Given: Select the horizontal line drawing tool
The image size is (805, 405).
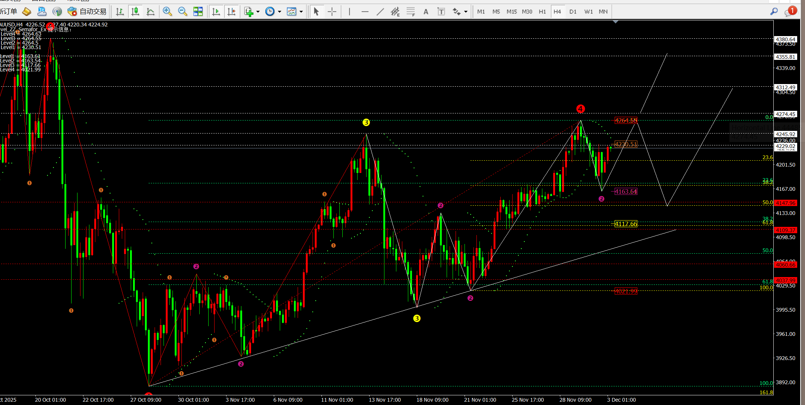Looking at the screenshot, I should (x=365, y=12).
